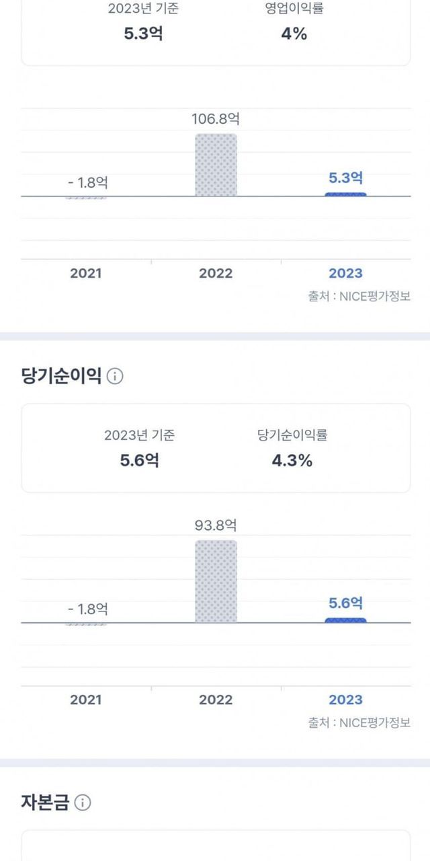430x861 pixels.
Task: Select the 2022 label under the 93.8억 chart
Action: [216, 700]
